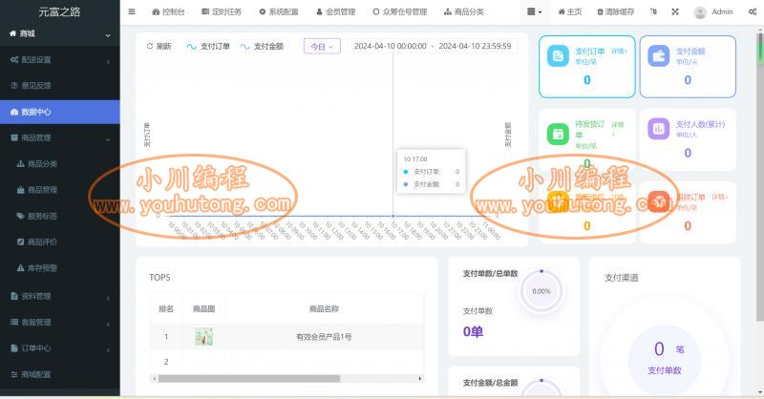
Task: Open 控制台 in top navigation
Action: coord(168,11)
